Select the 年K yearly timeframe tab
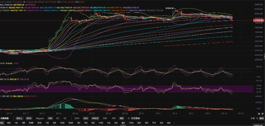This screenshot has height=126, width=265. click(154, 123)
